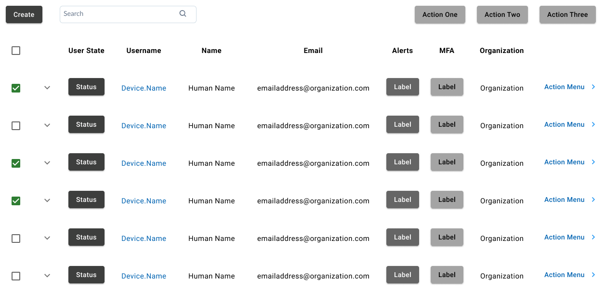
Task: Click the Status button in the third row
Action: (86, 162)
